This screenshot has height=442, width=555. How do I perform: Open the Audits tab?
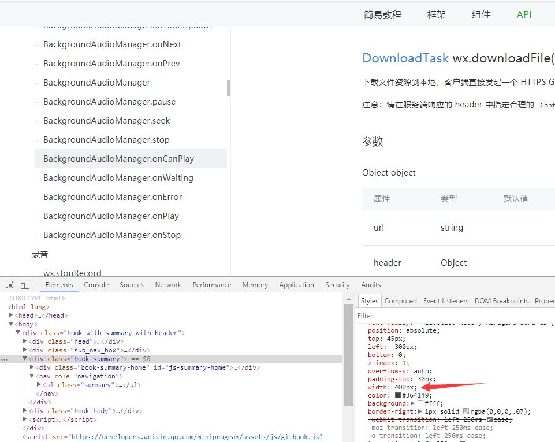pyautogui.click(x=371, y=285)
